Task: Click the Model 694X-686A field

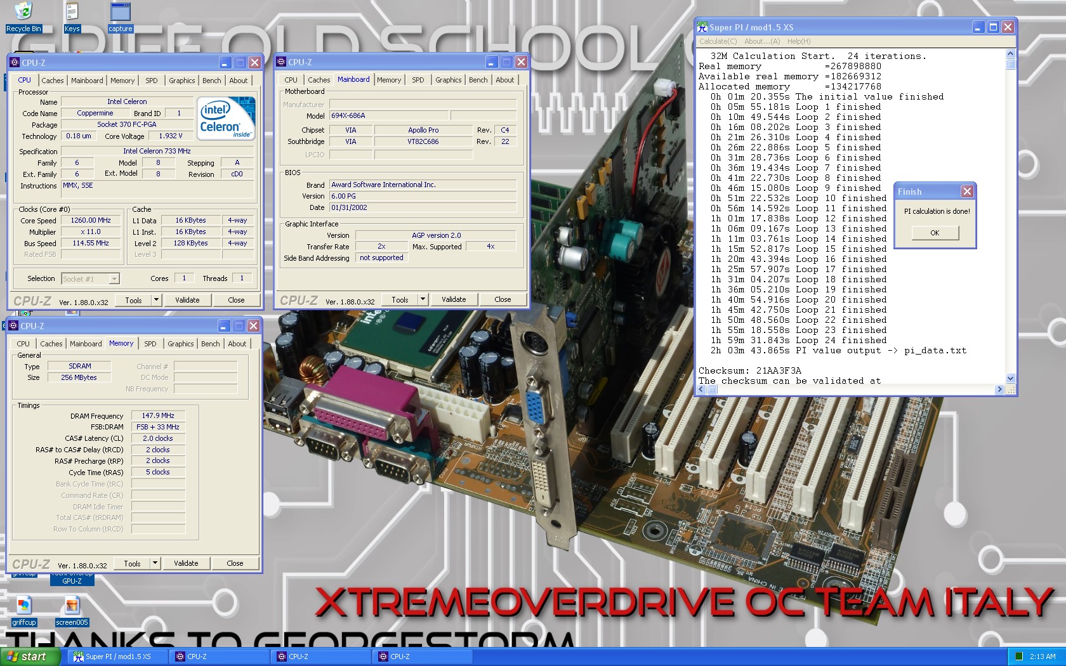Action: coord(389,115)
